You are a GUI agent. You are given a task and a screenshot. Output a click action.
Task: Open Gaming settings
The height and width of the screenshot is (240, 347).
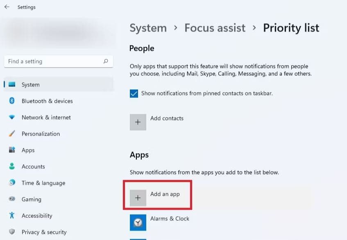31,199
